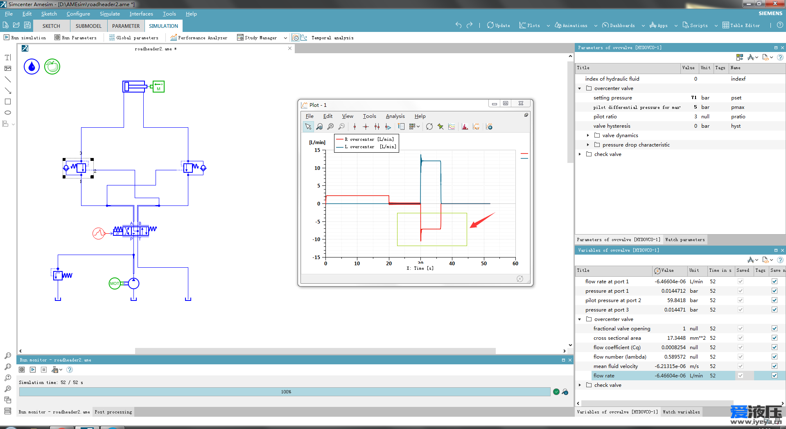Select the MOT motor component on sketch

115,283
